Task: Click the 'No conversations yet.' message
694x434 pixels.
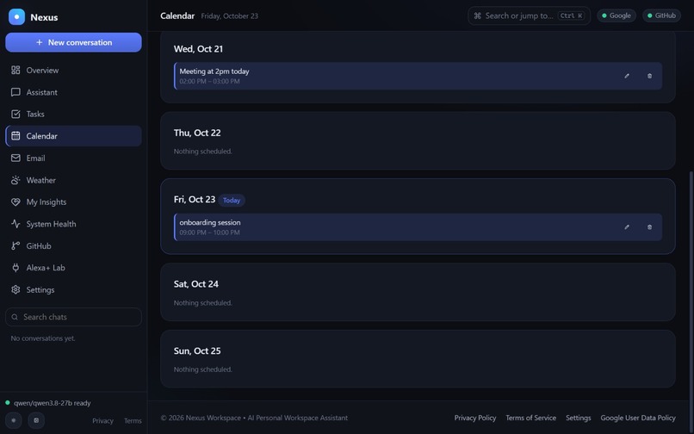Action: [43, 338]
